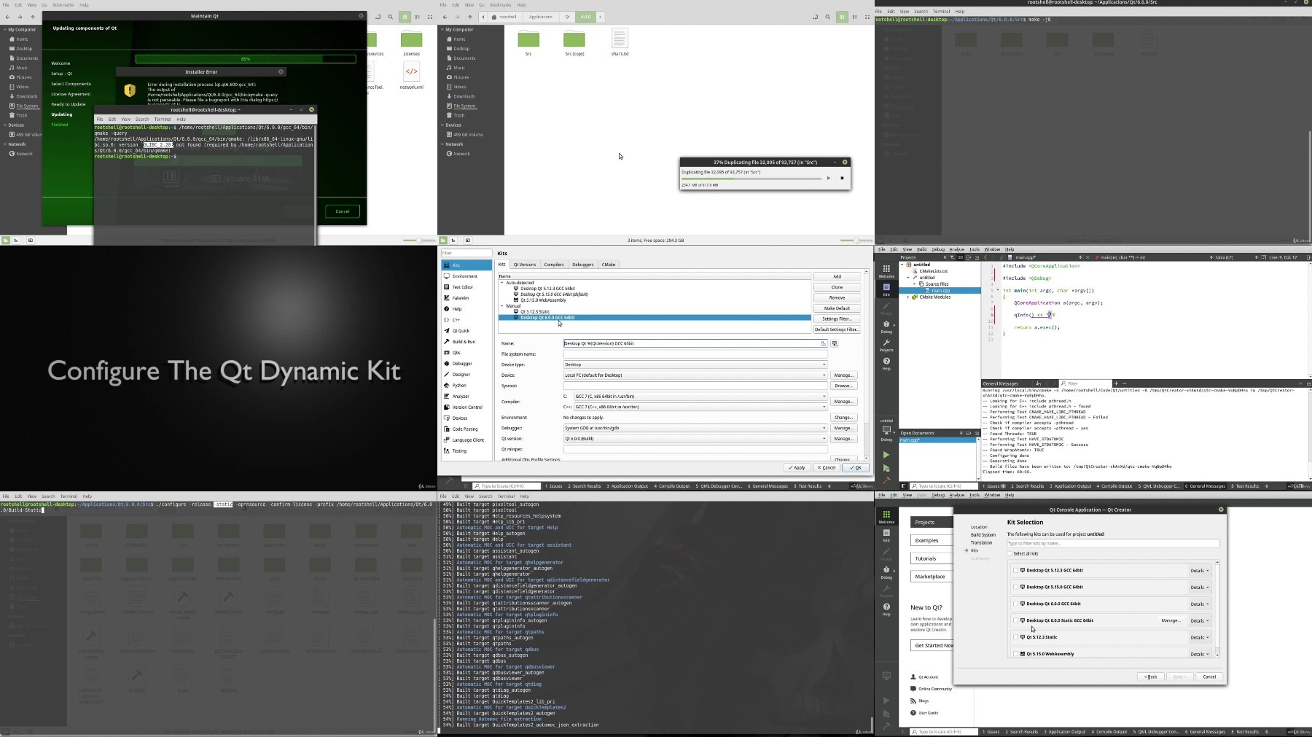Close main.cpp document with the X icon

click(1088, 257)
